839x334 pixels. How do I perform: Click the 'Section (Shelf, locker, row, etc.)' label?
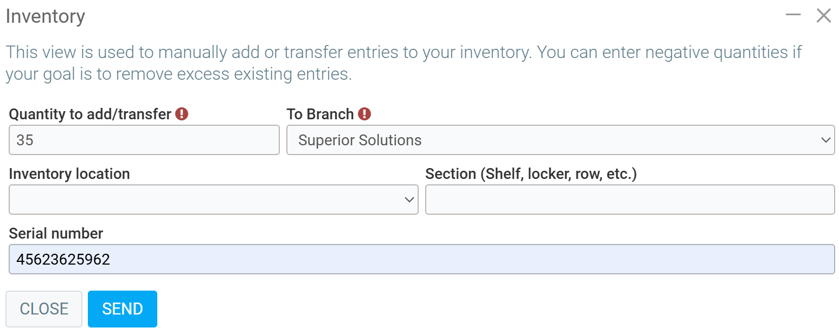tap(531, 174)
